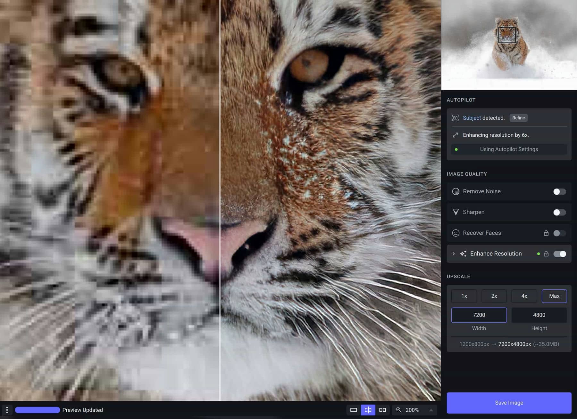Select the Max upscale option
This screenshot has height=419, width=577.
pyautogui.click(x=554, y=296)
